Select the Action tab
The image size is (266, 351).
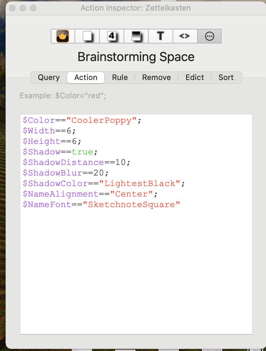coord(86,78)
